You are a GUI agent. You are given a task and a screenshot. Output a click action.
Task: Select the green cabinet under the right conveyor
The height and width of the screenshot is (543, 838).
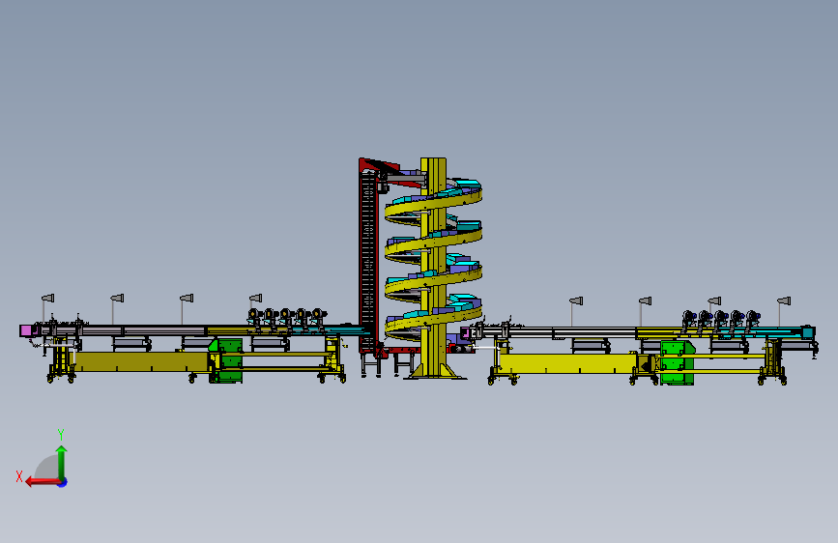coord(678,363)
